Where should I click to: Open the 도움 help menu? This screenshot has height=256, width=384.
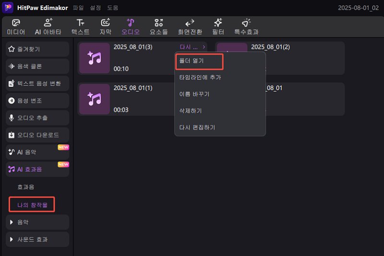tap(113, 8)
